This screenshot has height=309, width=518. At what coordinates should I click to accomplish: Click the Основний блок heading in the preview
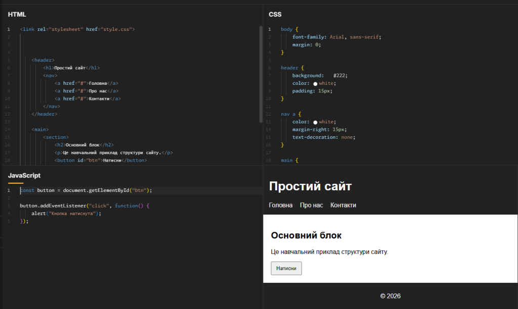tap(306, 235)
